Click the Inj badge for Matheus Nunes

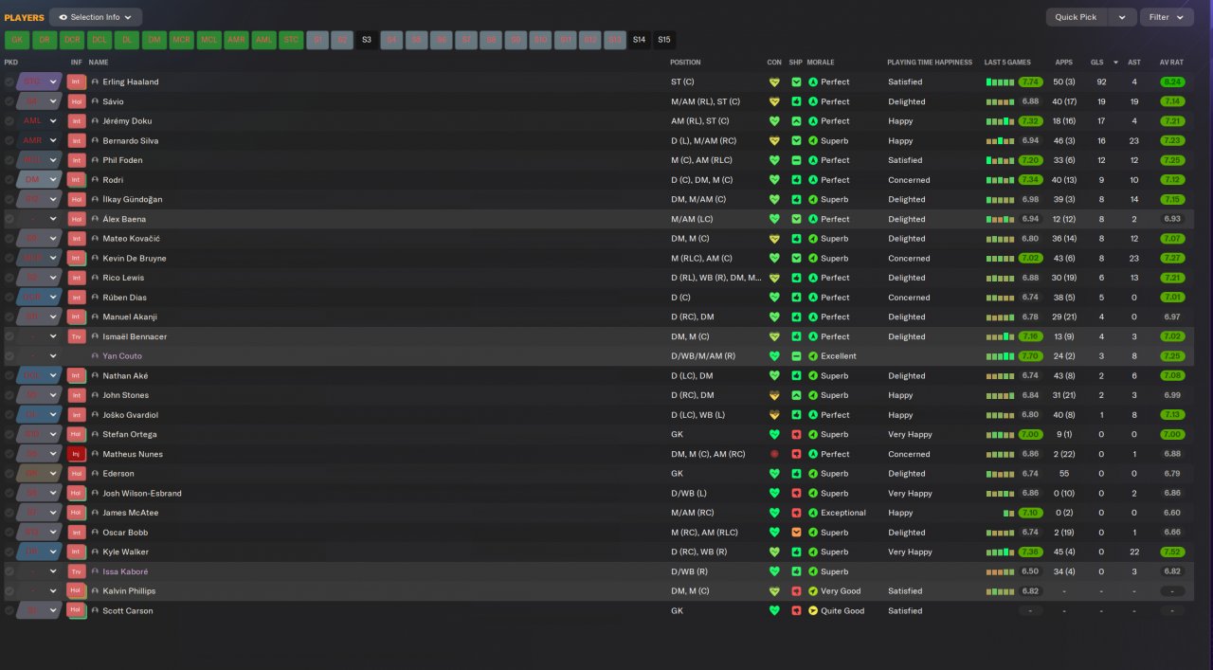[x=77, y=454]
